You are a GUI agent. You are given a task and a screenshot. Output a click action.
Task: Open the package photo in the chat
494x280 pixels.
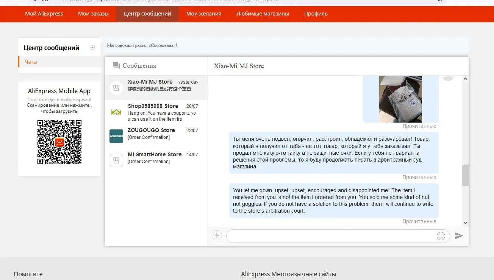click(x=400, y=99)
